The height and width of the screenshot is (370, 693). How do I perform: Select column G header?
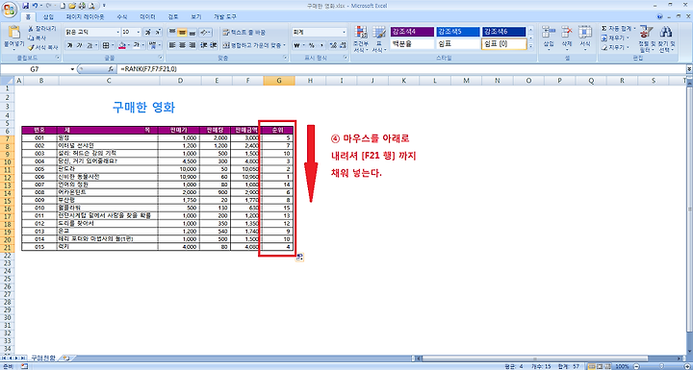tap(279, 80)
